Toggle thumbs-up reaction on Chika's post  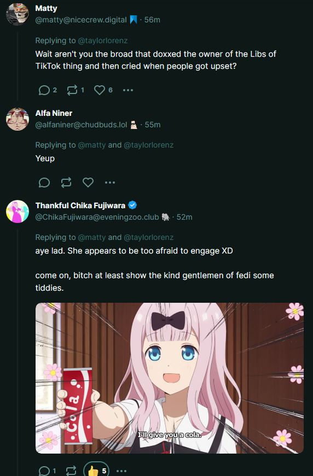pos(96,470)
